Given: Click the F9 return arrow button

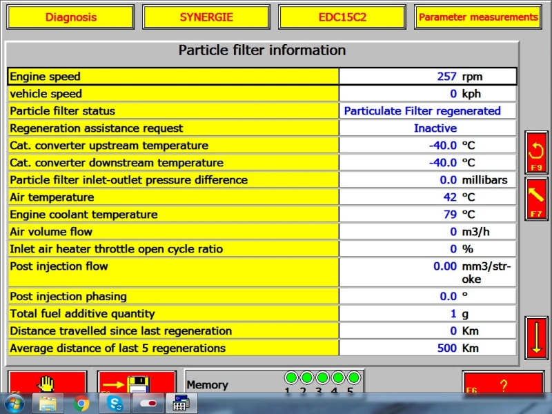Looking at the screenshot, I should click(536, 152).
